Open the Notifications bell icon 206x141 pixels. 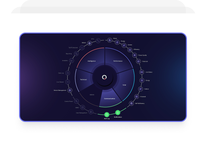(118, 113)
